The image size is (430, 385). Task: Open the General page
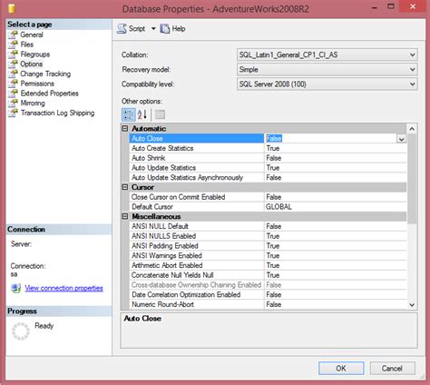point(32,35)
